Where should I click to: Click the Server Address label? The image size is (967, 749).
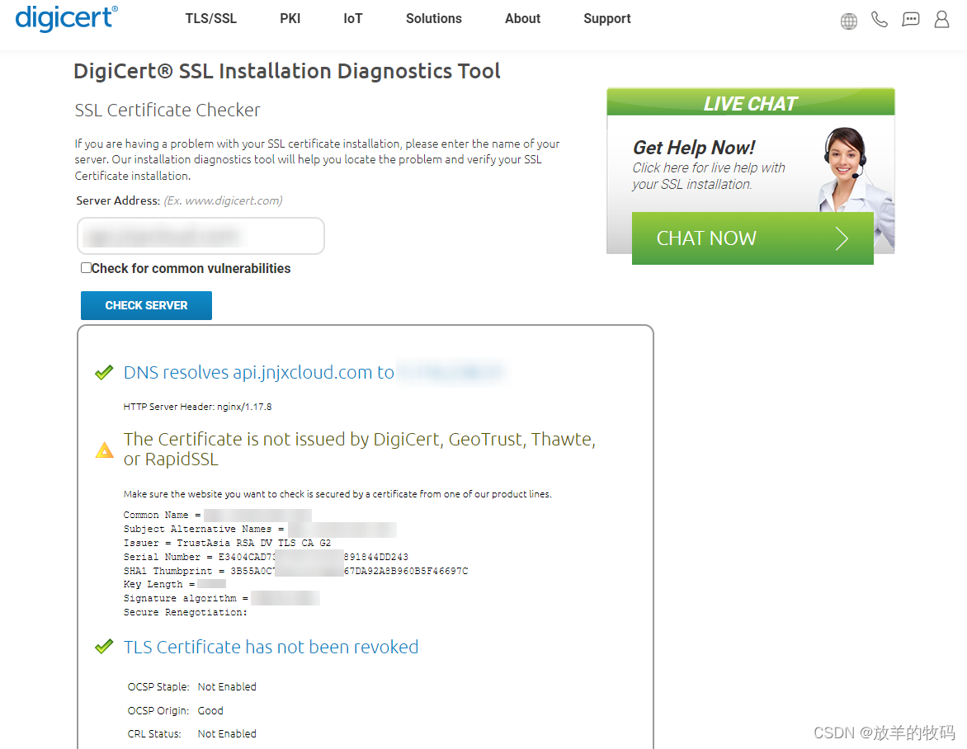[118, 200]
